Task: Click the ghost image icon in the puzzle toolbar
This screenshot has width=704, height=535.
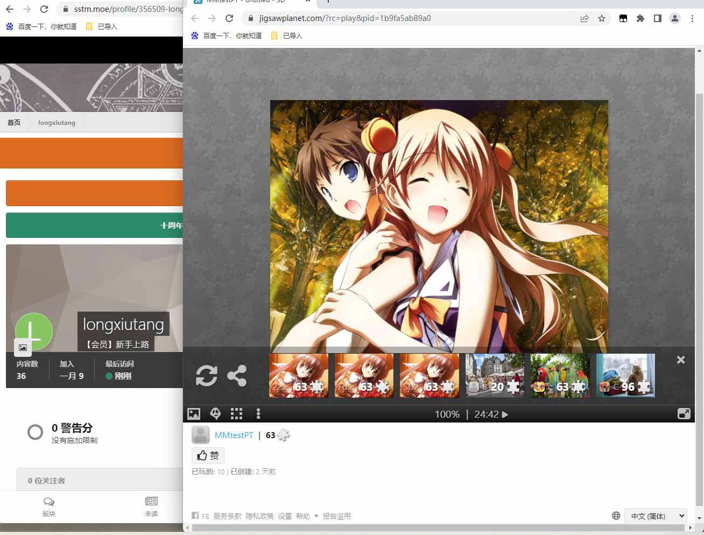Action: (215, 413)
